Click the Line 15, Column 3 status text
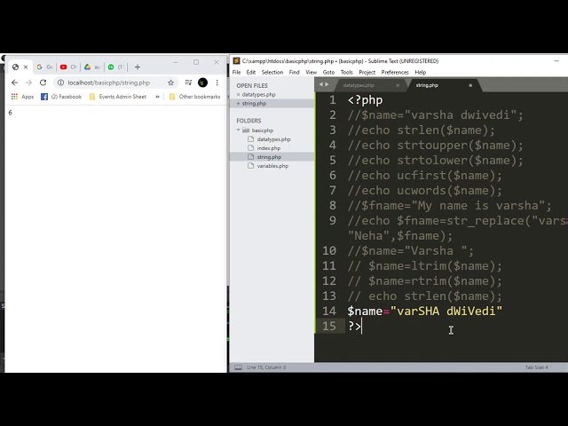 click(266, 367)
